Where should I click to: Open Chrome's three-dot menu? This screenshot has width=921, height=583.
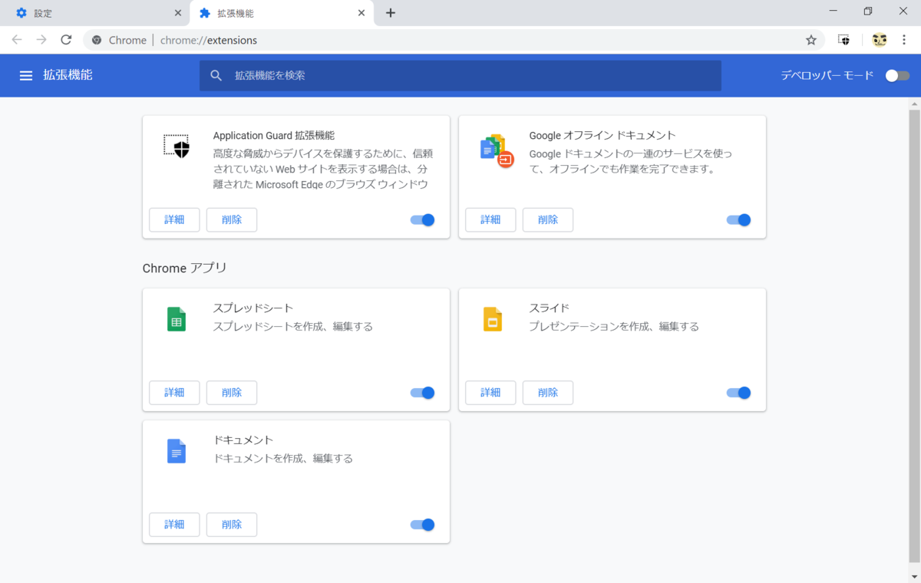click(x=906, y=40)
